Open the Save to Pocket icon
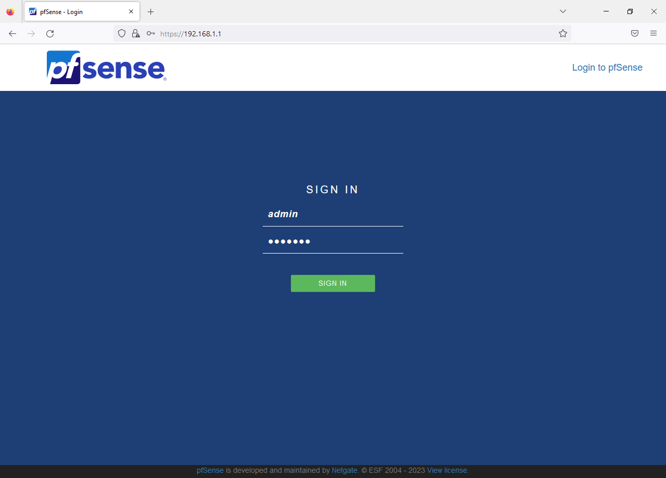The height and width of the screenshot is (478, 666). 635,34
